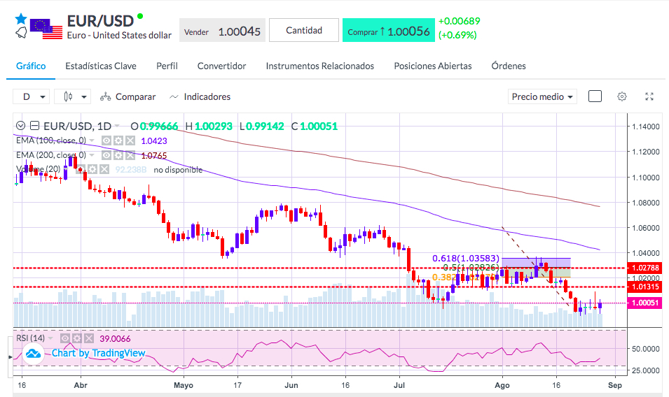Click the +0.00689 price change text
Screen dimensions: 669x397
tap(459, 21)
